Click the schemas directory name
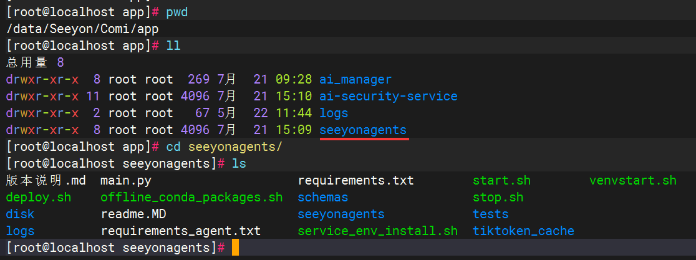The height and width of the screenshot is (260, 696). pyautogui.click(x=323, y=198)
